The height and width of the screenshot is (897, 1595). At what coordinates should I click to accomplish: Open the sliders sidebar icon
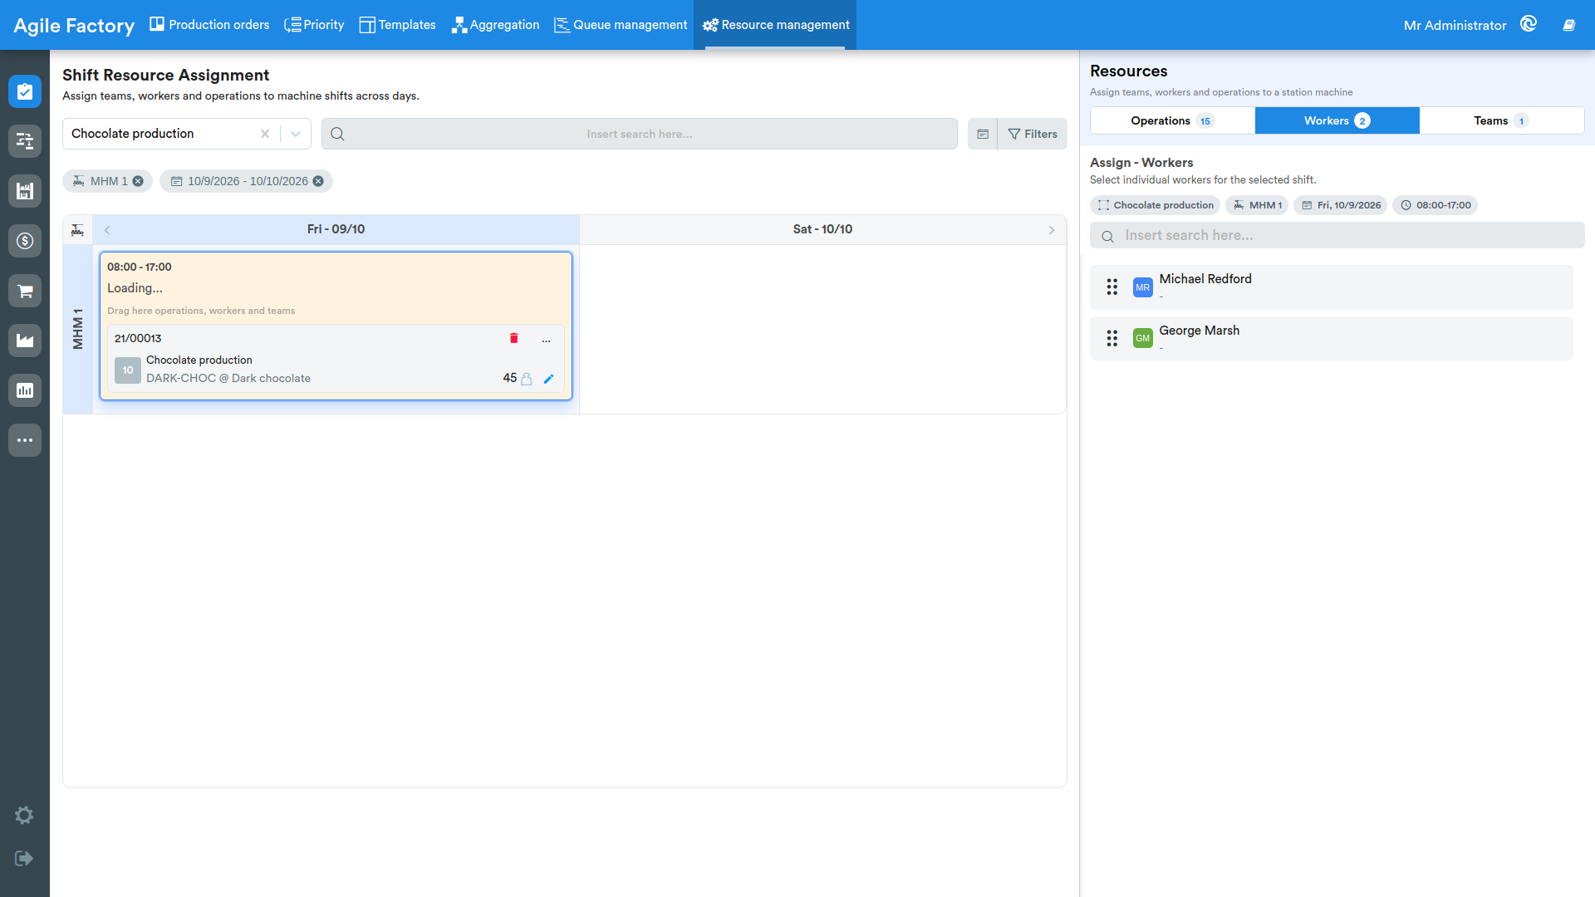pyautogui.click(x=25, y=141)
